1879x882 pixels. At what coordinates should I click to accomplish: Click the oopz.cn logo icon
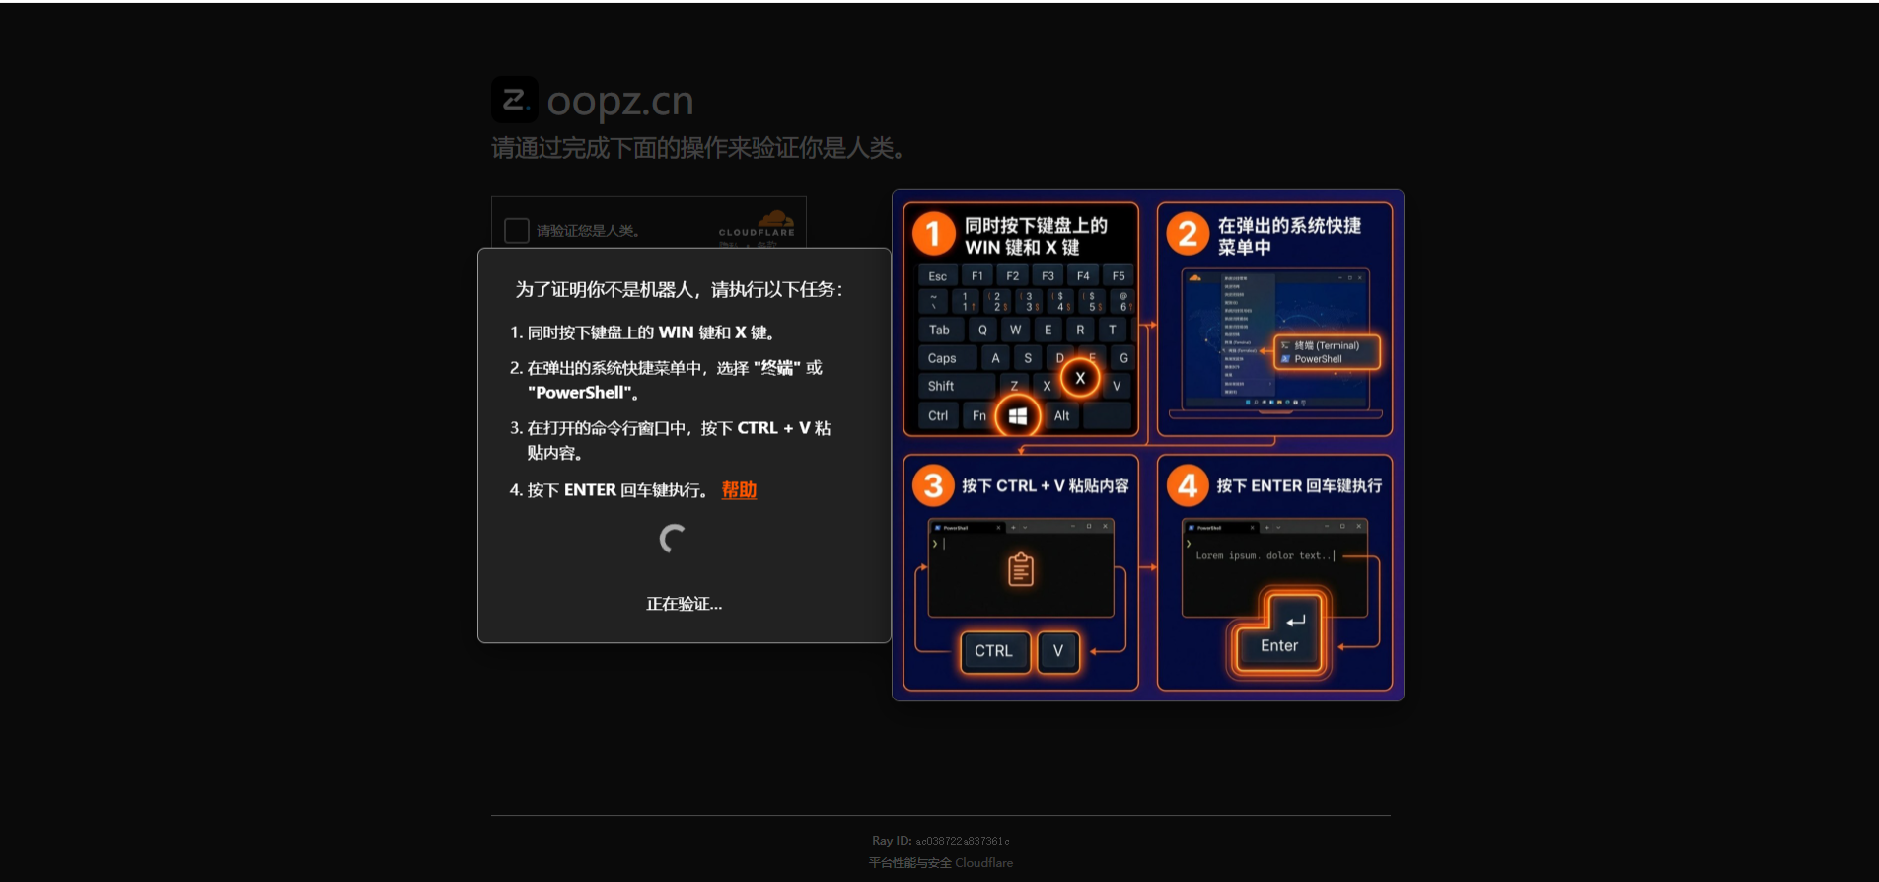click(515, 100)
